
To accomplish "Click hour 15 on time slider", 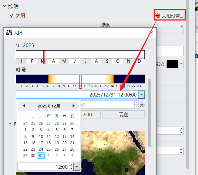I will pos(96,86).
